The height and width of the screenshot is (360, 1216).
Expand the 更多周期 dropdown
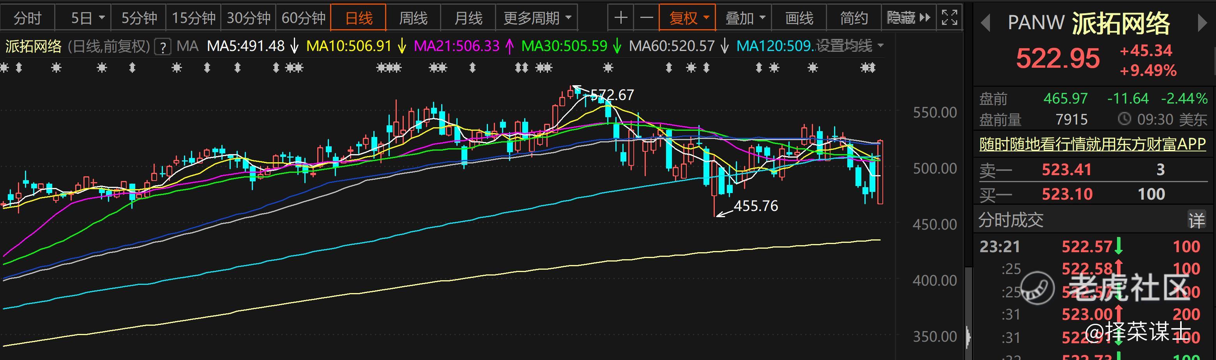pyautogui.click(x=537, y=18)
